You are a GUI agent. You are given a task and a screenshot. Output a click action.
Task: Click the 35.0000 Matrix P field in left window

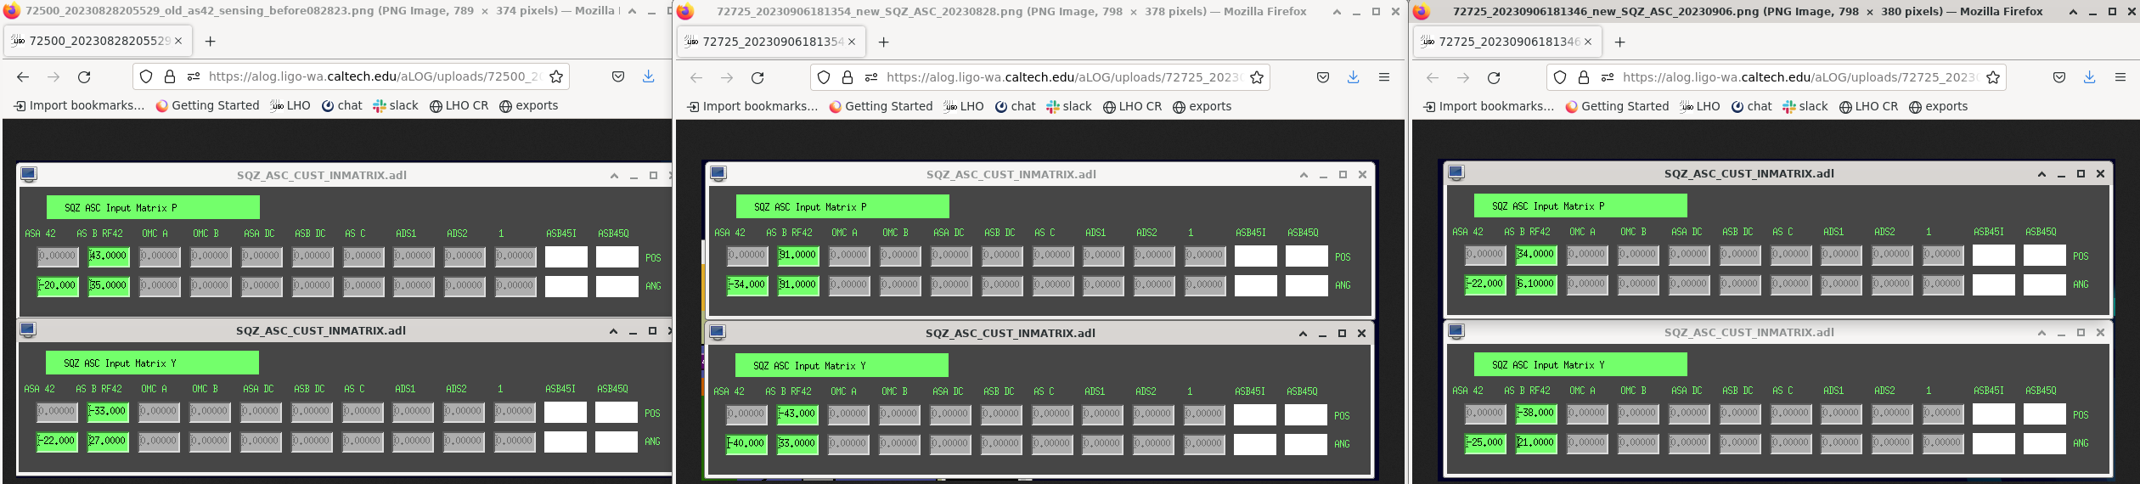108,285
